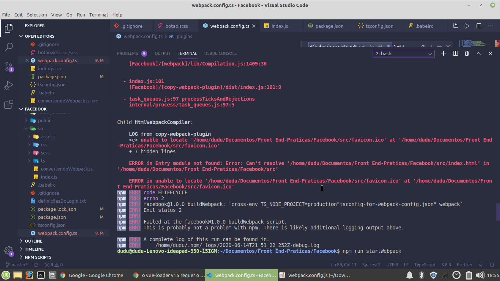
Task: Open Source Control view with badge 3
Action: pyautogui.click(x=8, y=66)
